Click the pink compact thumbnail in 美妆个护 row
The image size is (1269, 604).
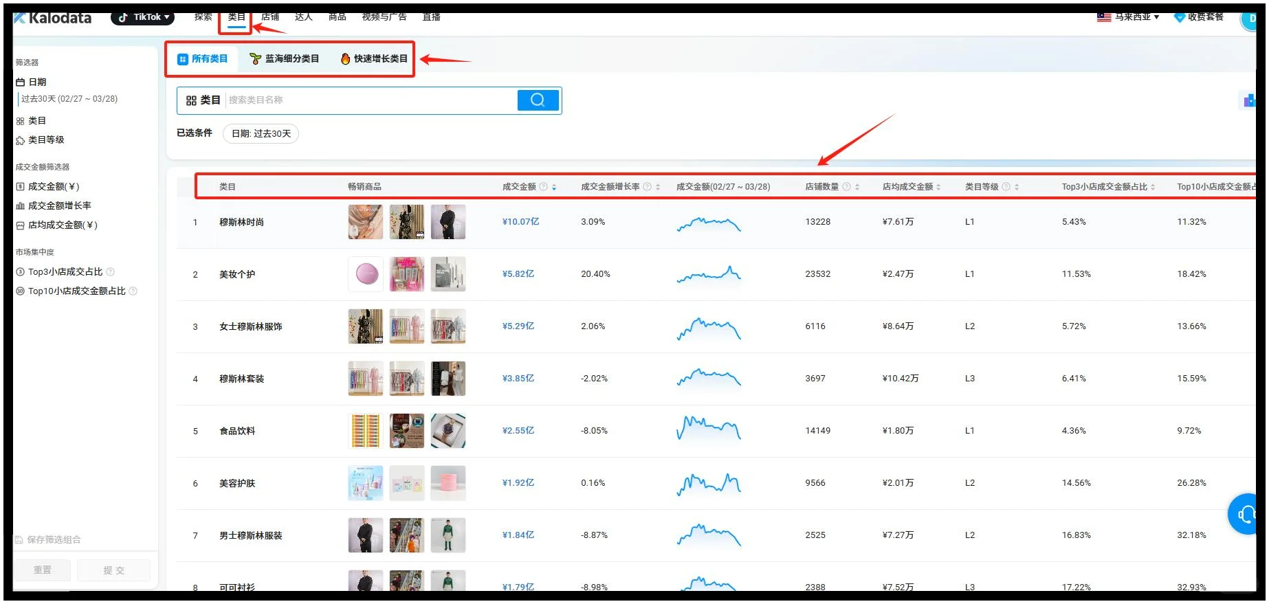click(366, 274)
